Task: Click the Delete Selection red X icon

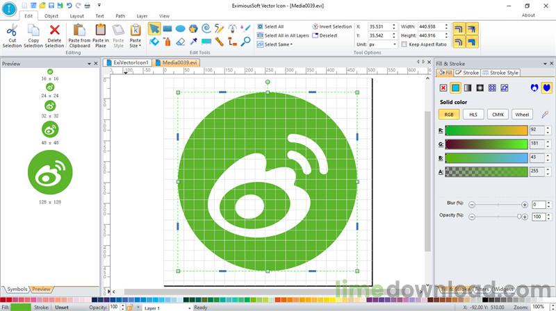Action: pos(54,31)
